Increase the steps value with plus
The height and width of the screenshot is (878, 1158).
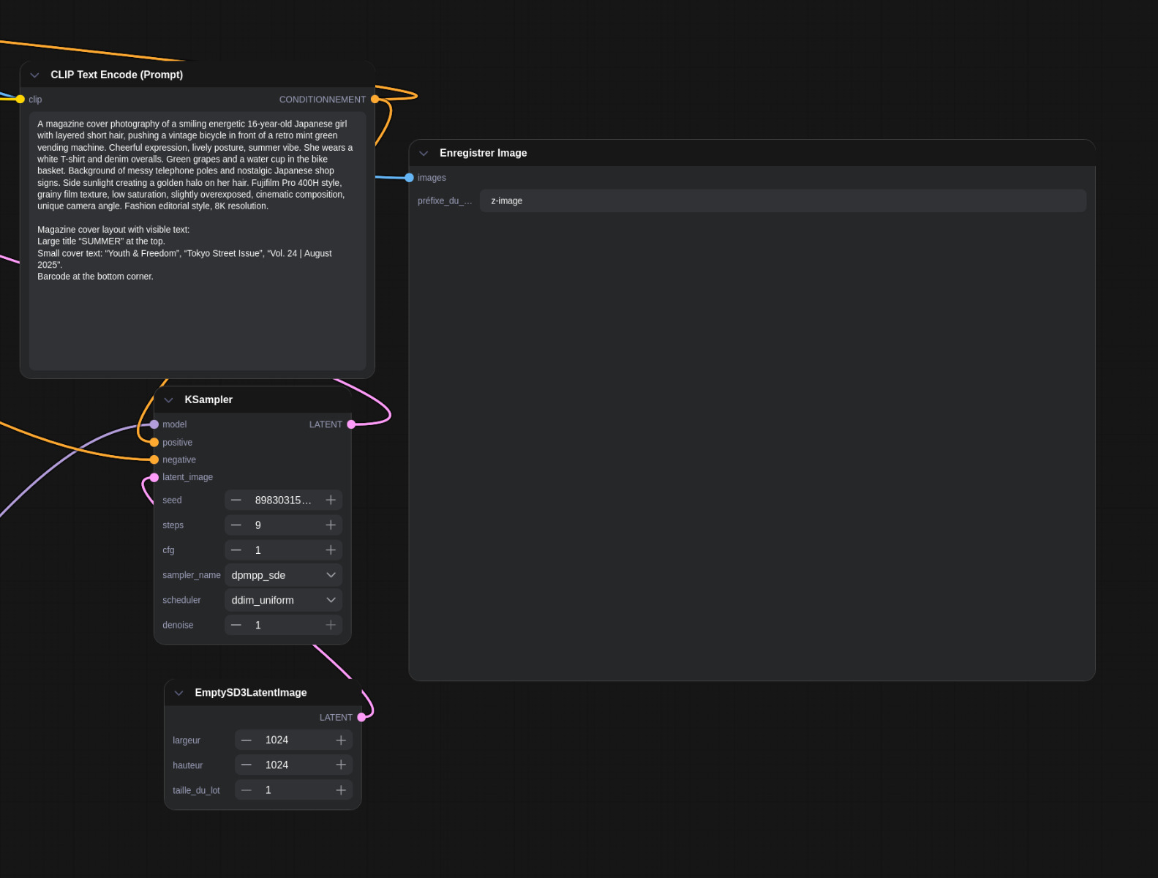pyautogui.click(x=331, y=525)
